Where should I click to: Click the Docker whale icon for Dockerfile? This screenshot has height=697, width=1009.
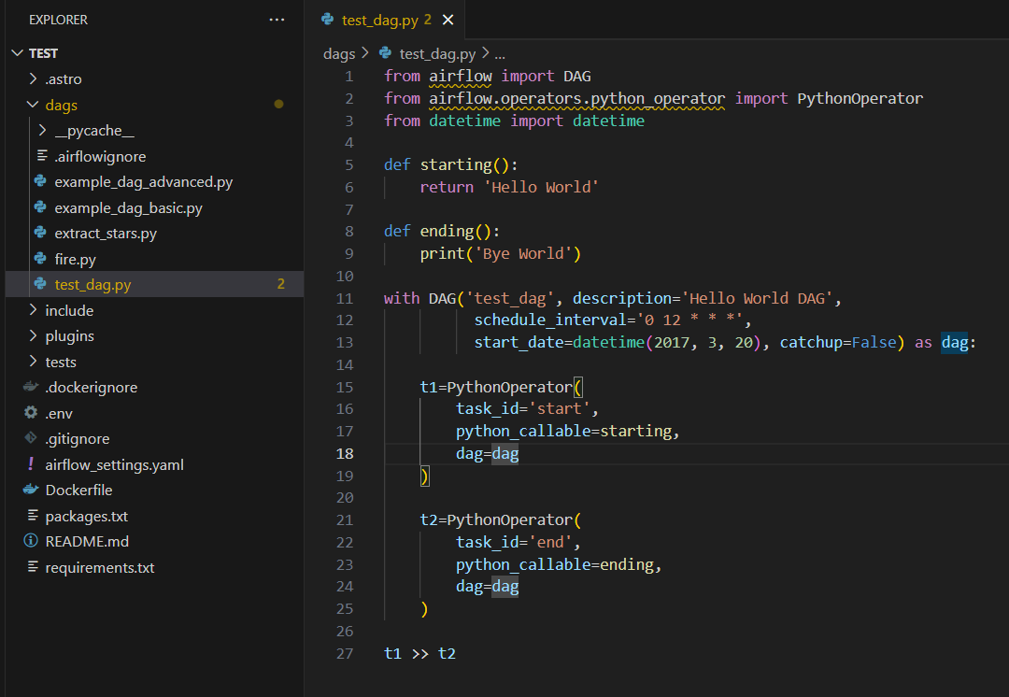(31, 490)
